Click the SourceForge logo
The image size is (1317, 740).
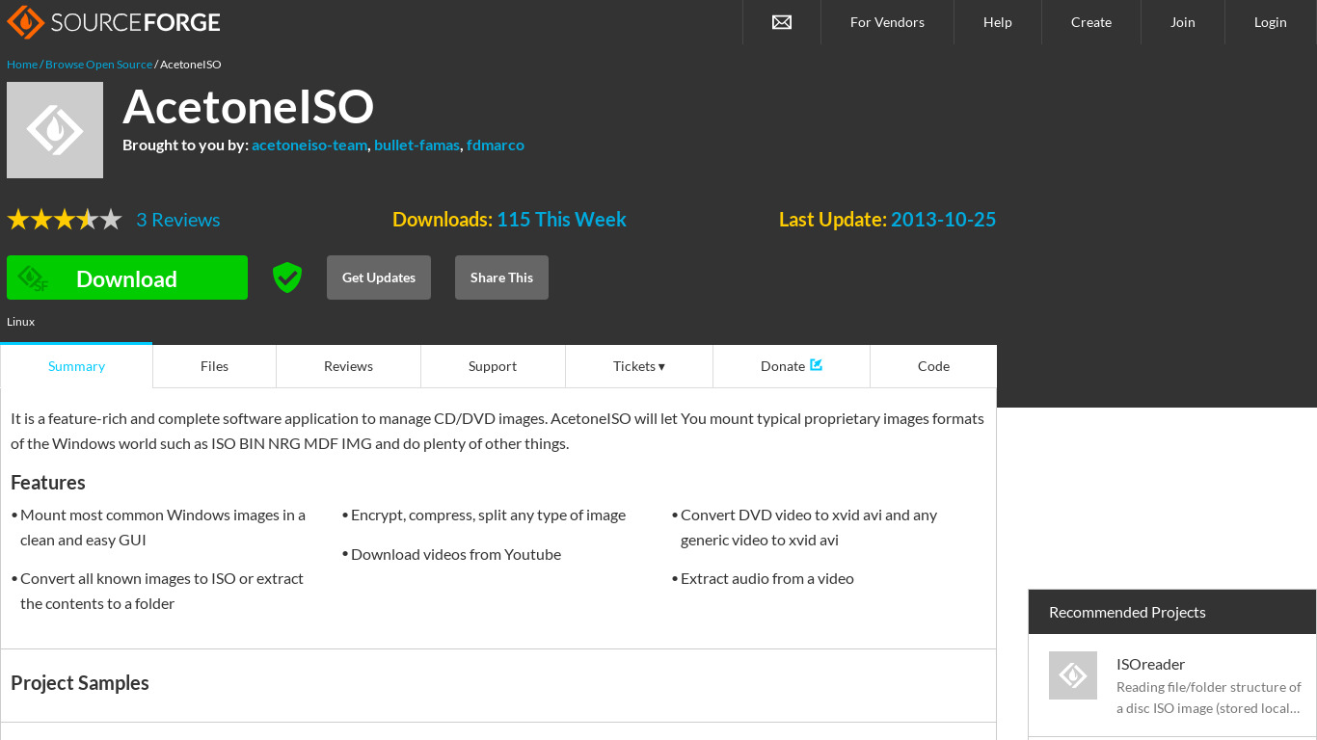[114, 21]
